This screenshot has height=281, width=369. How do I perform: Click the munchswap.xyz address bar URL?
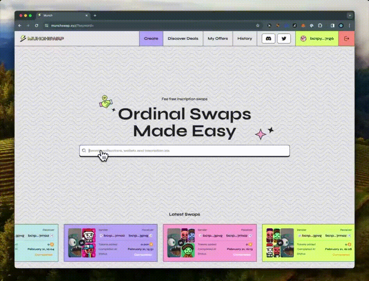tap(72, 26)
